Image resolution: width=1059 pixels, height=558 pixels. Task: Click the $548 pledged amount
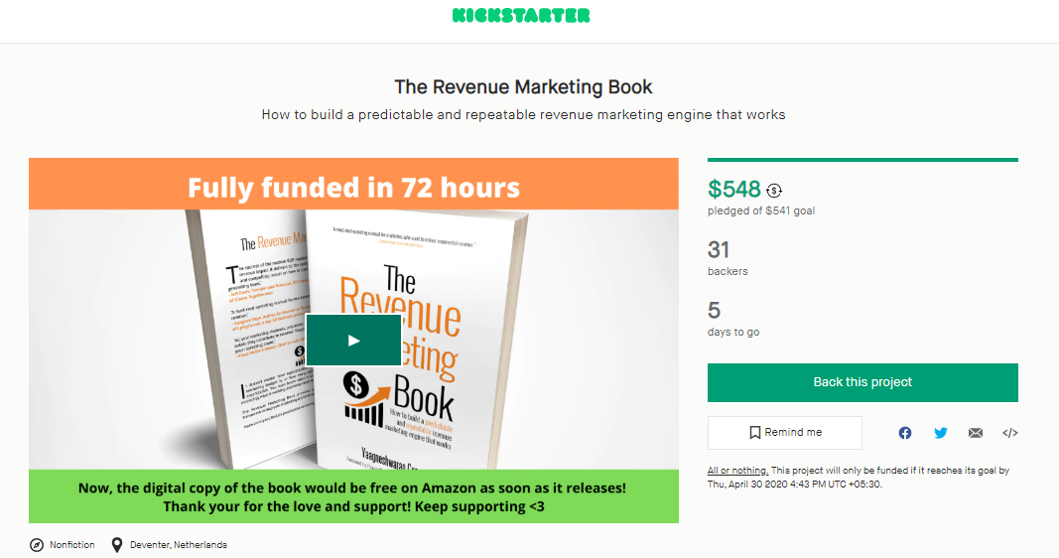pyautogui.click(x=734, y=190)
